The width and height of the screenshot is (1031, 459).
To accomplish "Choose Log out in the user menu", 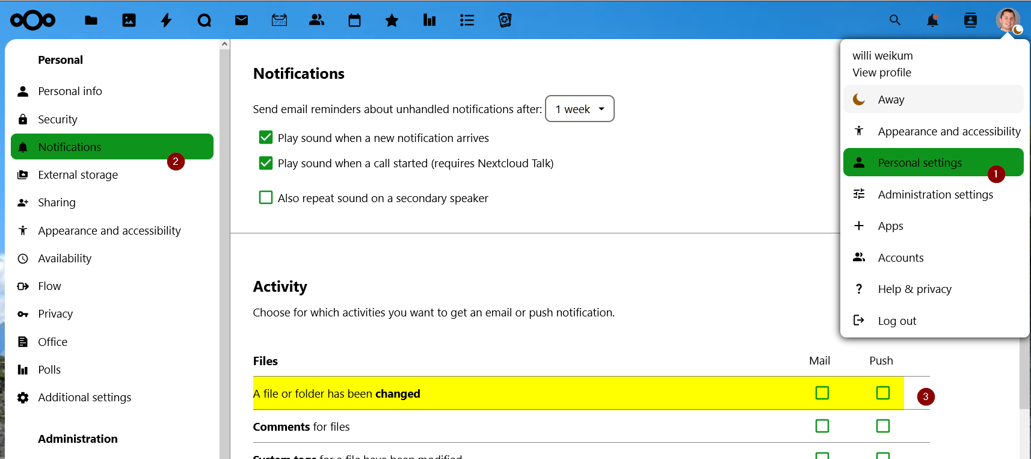I will (x=897, y=321).
